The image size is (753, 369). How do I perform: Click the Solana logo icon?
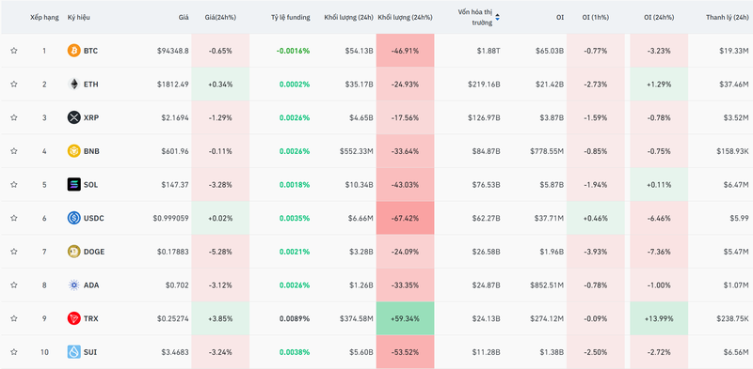[74, 184]
